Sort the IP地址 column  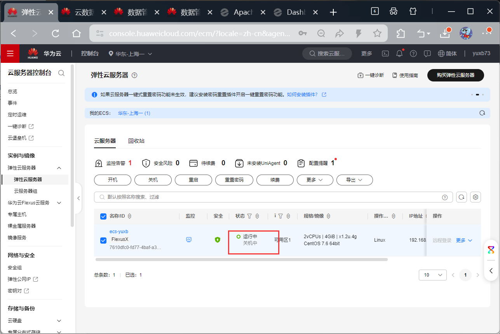[x=426, y=216]
